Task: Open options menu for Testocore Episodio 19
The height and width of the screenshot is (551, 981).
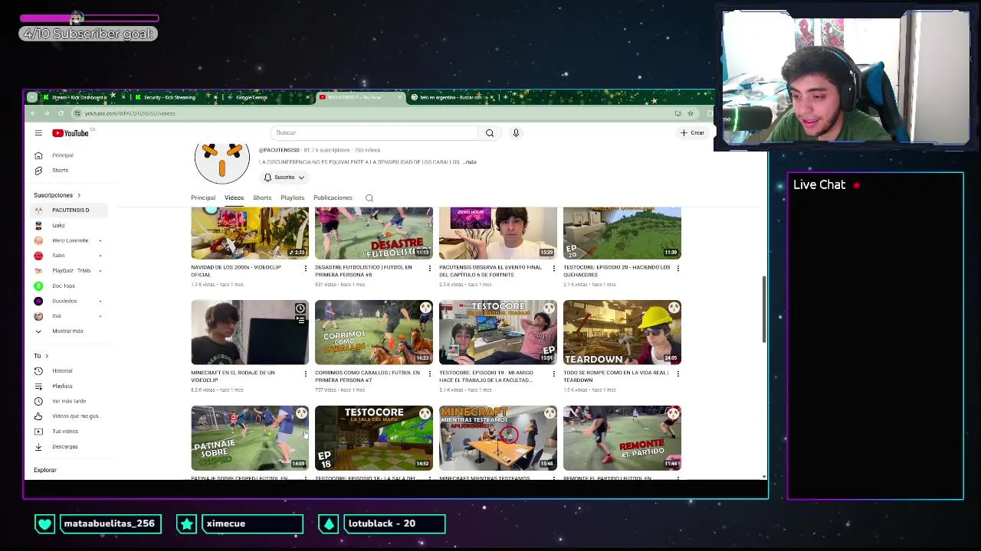Action: click(553, 374)
